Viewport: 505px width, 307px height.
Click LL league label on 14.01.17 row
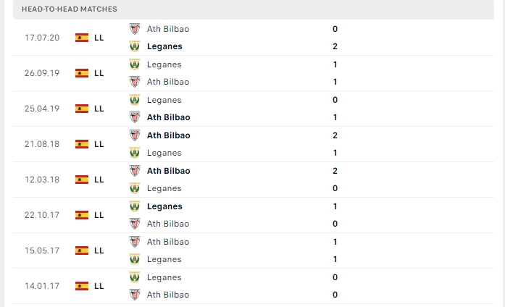point(99,286)
